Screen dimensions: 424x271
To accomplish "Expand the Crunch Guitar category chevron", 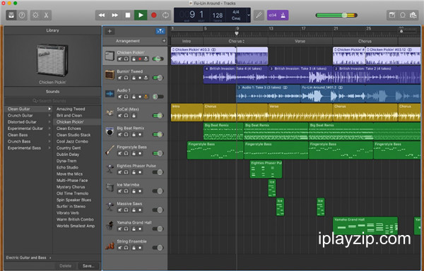I will pyautogui.click(x=49, y=115).
